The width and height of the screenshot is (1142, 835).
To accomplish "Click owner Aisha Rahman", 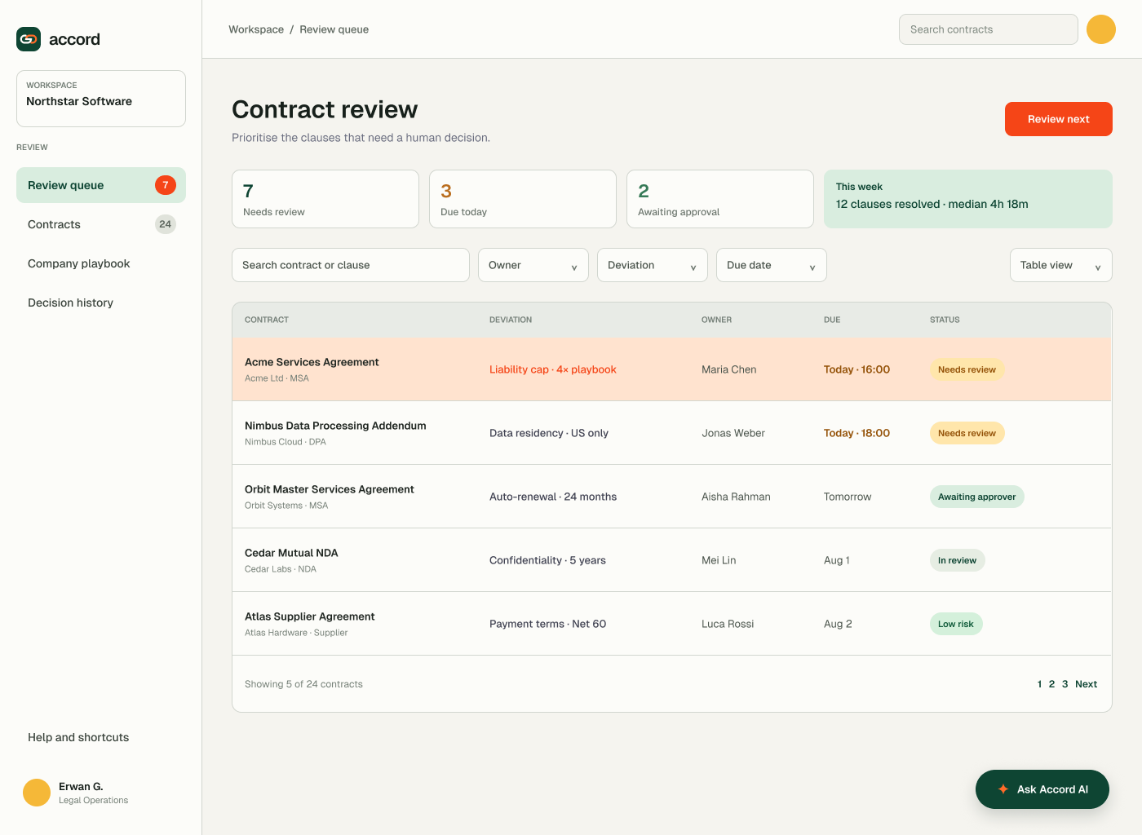I will [x=736, y=497].
